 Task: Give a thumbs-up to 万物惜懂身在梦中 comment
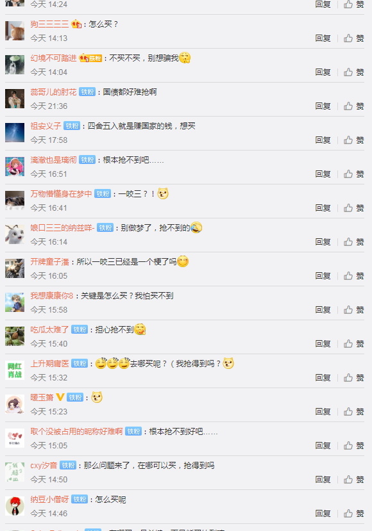pyautogui.click(x=353, y=208)
